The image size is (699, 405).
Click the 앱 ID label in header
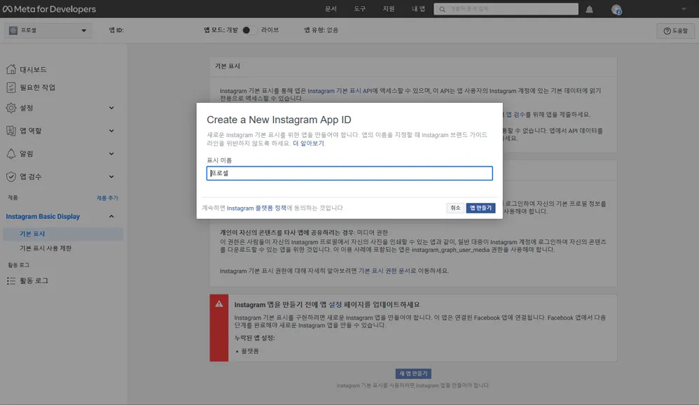tap(116, 30)
